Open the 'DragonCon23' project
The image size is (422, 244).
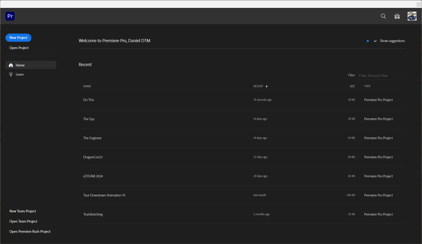(242, 157)
